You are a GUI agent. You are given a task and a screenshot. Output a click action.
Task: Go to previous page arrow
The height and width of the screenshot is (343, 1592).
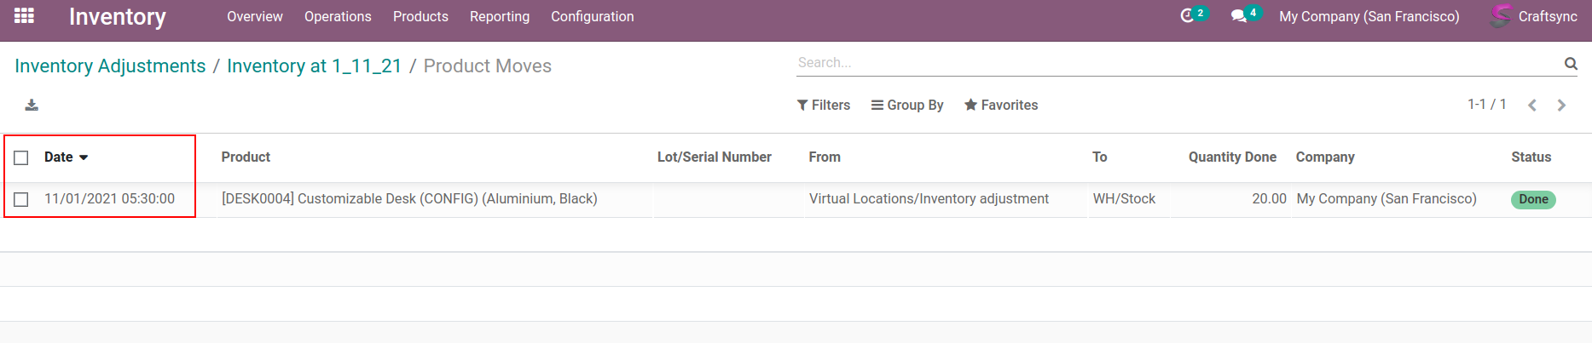click(1532, 105)
